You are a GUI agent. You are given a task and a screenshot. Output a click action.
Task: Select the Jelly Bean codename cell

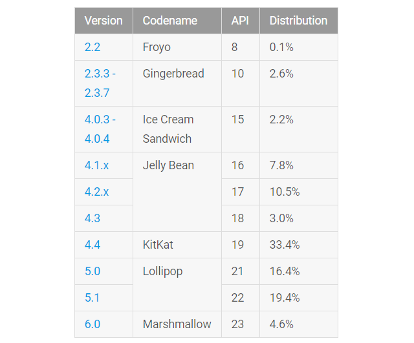(168, 165)
